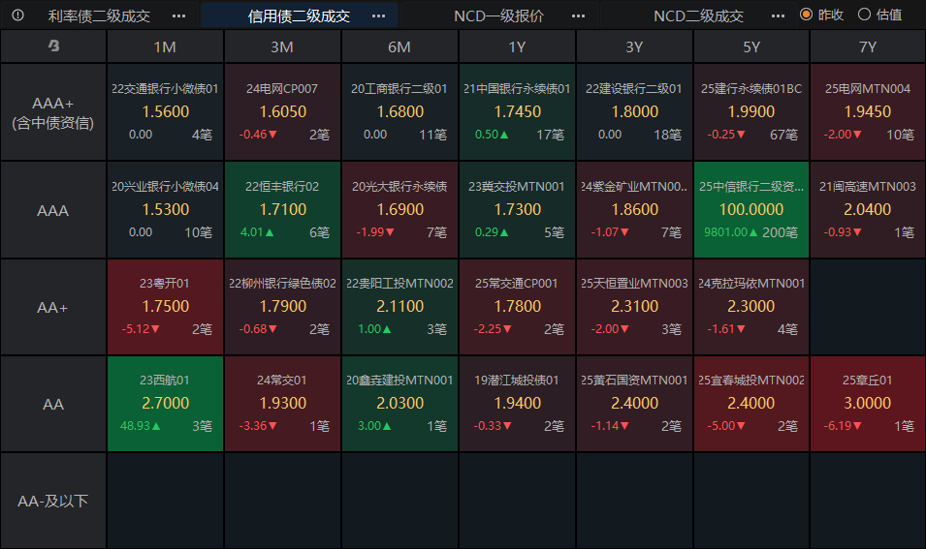This screenshot has width=926, height=549.
Task: Click the 3Y column header
Action: tap(634, 46)
